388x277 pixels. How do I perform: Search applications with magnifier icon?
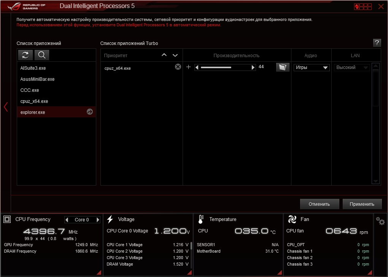point(42,55)
